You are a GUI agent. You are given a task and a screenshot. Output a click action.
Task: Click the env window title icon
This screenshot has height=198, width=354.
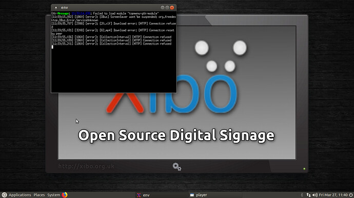tap(56, 8)
